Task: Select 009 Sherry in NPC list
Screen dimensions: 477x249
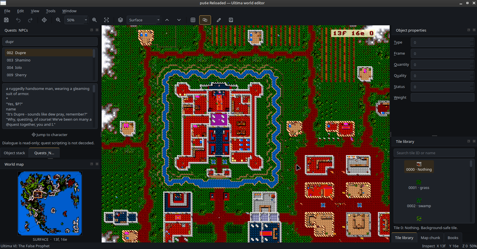Action: click(49, 75)
